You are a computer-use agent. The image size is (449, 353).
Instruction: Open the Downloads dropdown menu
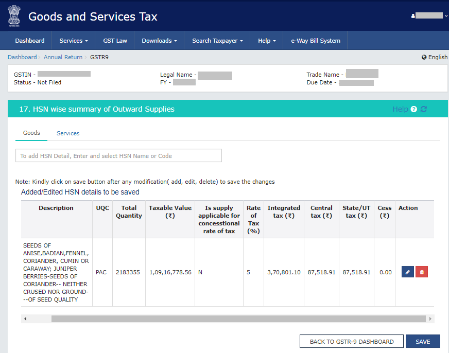point(159,41)
